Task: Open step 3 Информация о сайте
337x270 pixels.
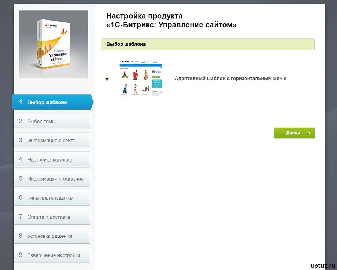Action: coord(52,140)
